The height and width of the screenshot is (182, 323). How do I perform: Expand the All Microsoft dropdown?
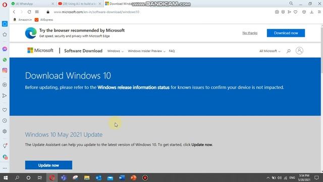pos(270,51)
